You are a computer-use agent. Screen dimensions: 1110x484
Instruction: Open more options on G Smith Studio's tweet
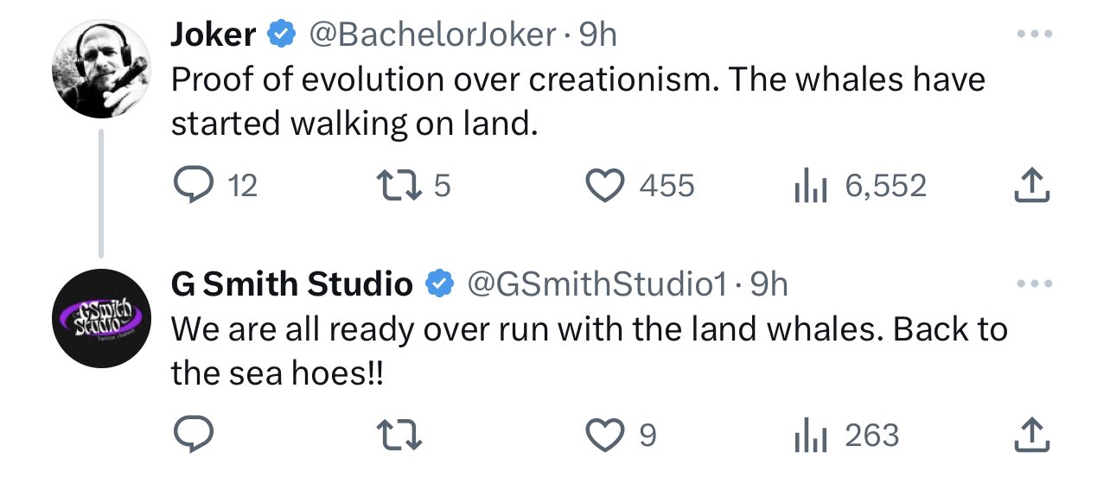[1035, 283]
